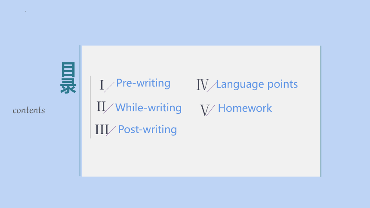Open the Post-writing section link
Screen dimensions: 370x208
[x=148, y=129]
